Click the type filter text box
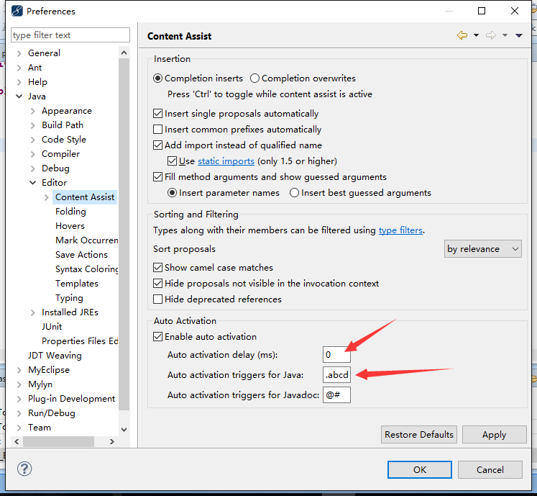The image size is (537, 496). click(x=70, y=35)
